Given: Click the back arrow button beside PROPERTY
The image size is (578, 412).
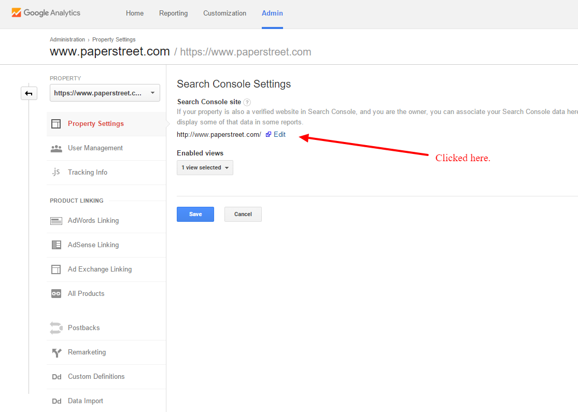Looking at the screenshot, I should click(x=29, y=93).
